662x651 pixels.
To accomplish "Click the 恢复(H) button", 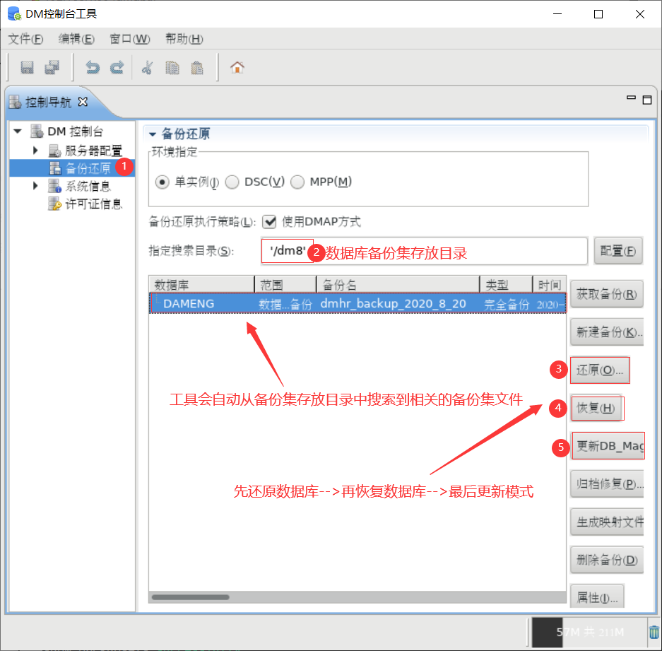I will (596, 408).
